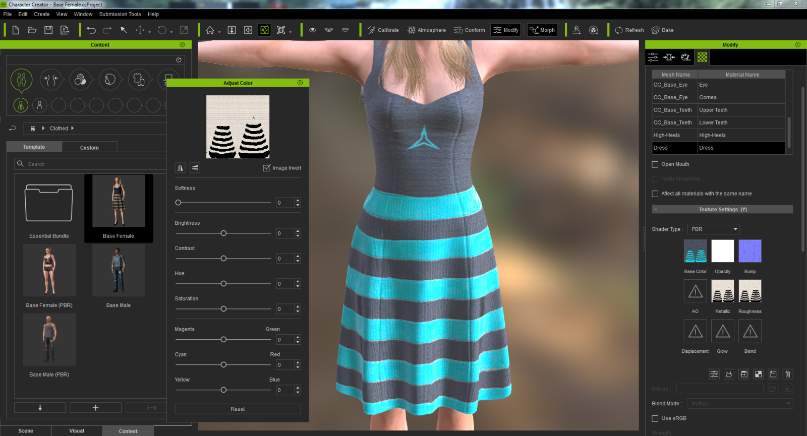
Task: Close the Adjust Color dialog
Action: [300, 83]
